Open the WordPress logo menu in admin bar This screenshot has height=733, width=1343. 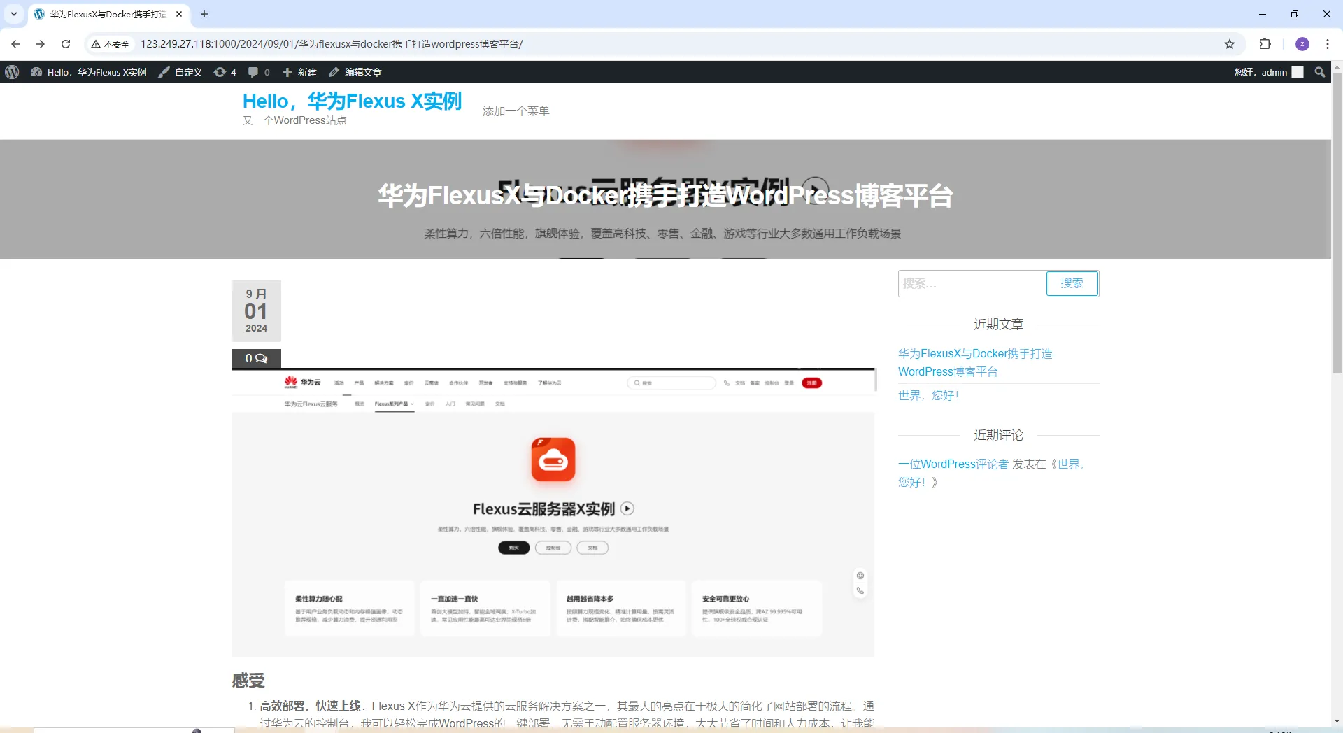coord(12,72)
